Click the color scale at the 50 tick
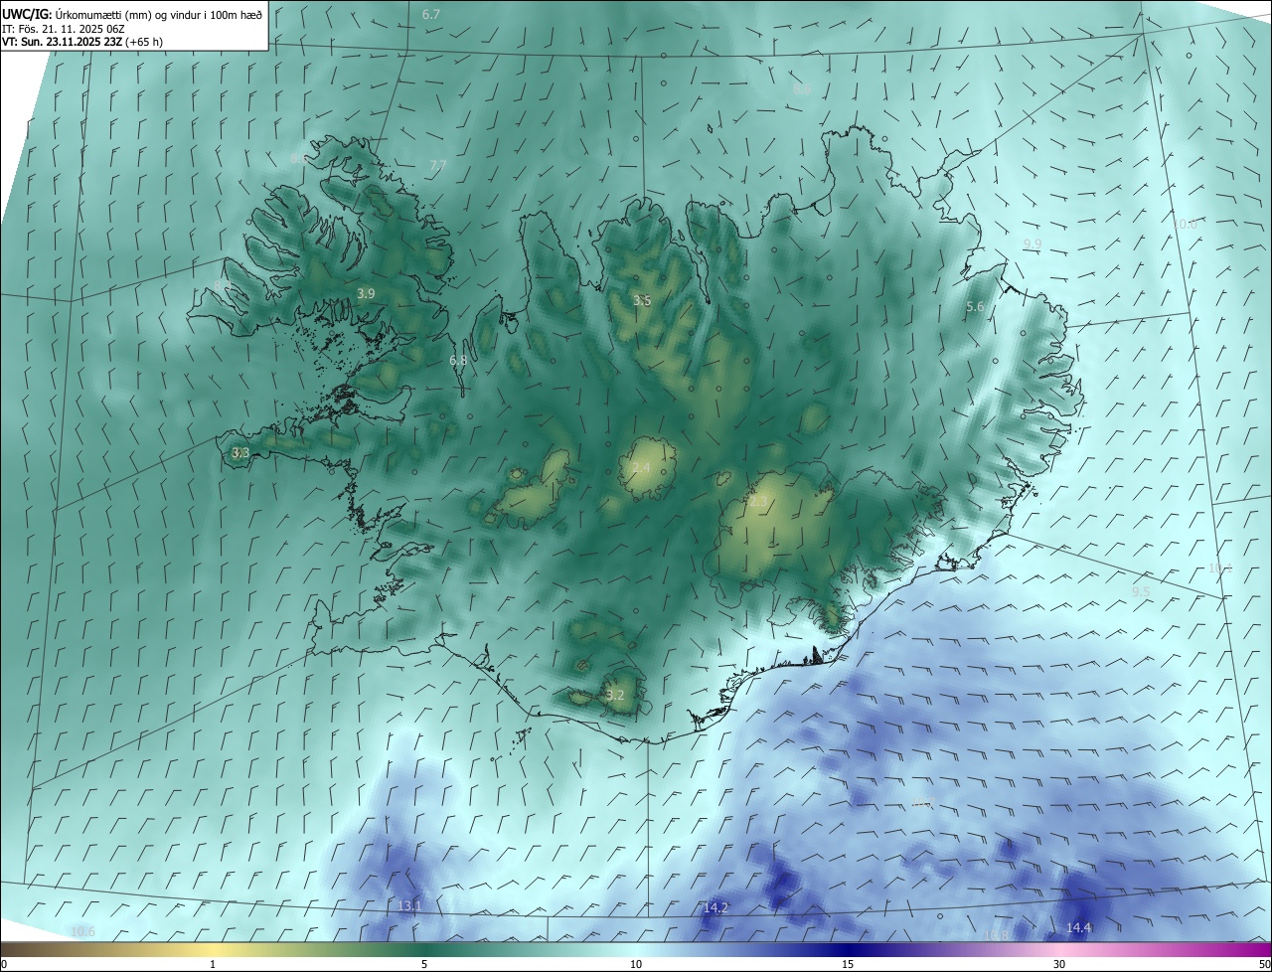The height and width of the screenshot is (972, 1272). [x=1265, y=964]
